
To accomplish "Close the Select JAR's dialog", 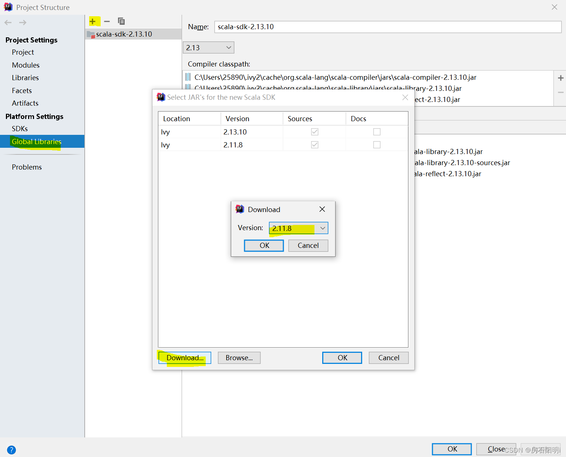I will (x=405, y=97).
